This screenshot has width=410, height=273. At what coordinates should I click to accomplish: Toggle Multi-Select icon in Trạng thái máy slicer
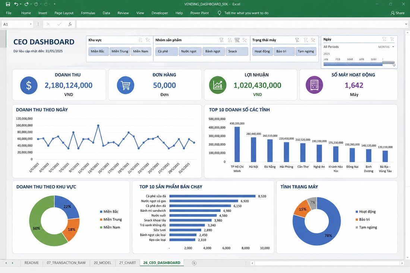305,40
